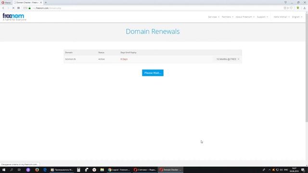This screenshot has height=173, width=308.
Task: Stop loading the page
Action: (13, 8)
